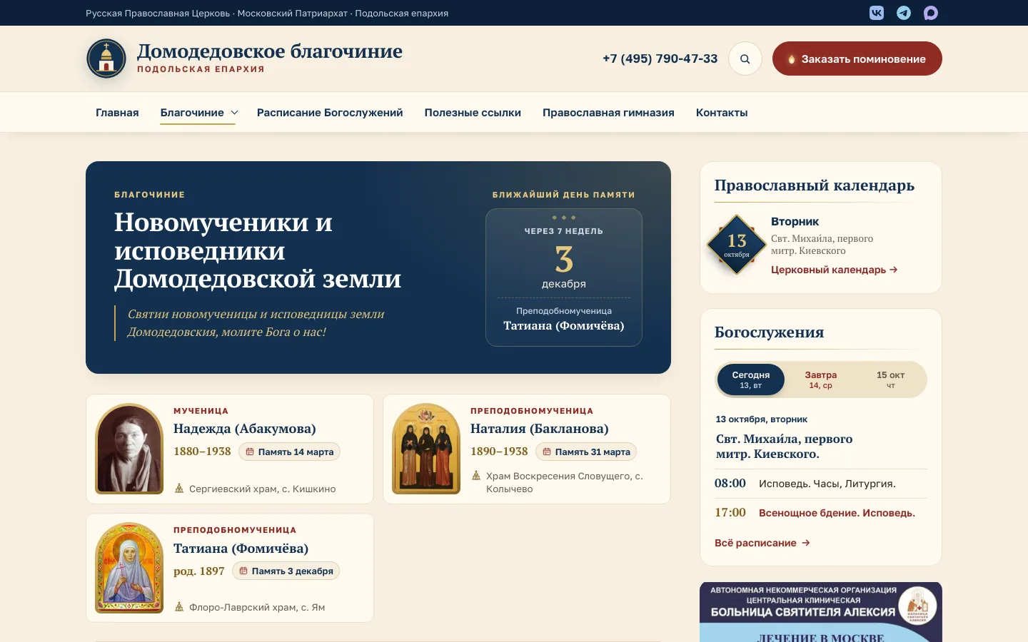Open Татиана (Фомичёва) card title

coord(241,549)
